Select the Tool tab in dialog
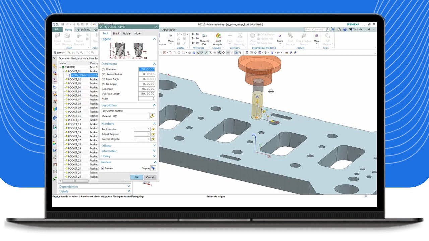The image size is (429, 241). (105, 33)
